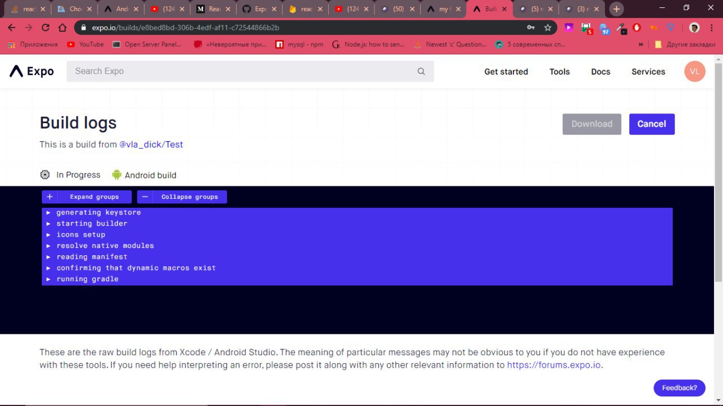Viewport: 723px width, 406px height.
Task: Switch to the Medium 'Rea' browser tab
Action: (213, 9)
